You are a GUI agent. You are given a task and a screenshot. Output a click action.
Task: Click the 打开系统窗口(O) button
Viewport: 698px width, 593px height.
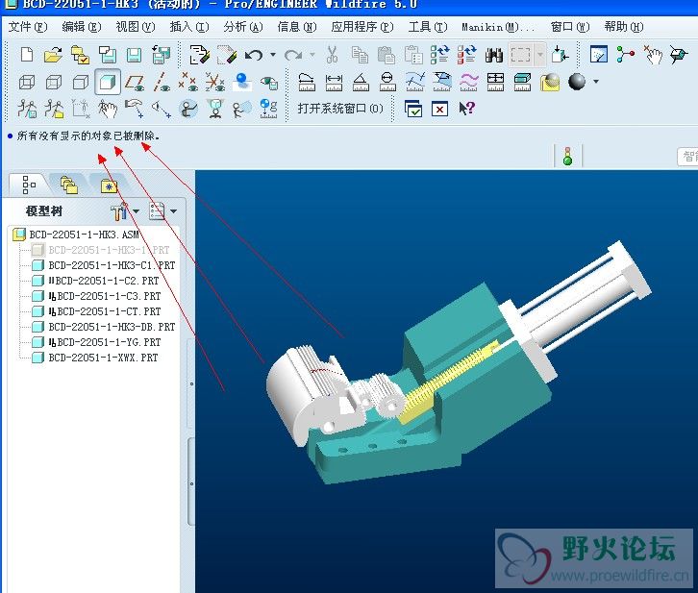(x=340, y=108)
